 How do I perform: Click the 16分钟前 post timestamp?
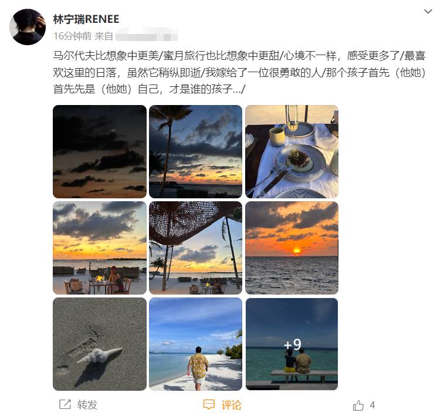[73, 36]
